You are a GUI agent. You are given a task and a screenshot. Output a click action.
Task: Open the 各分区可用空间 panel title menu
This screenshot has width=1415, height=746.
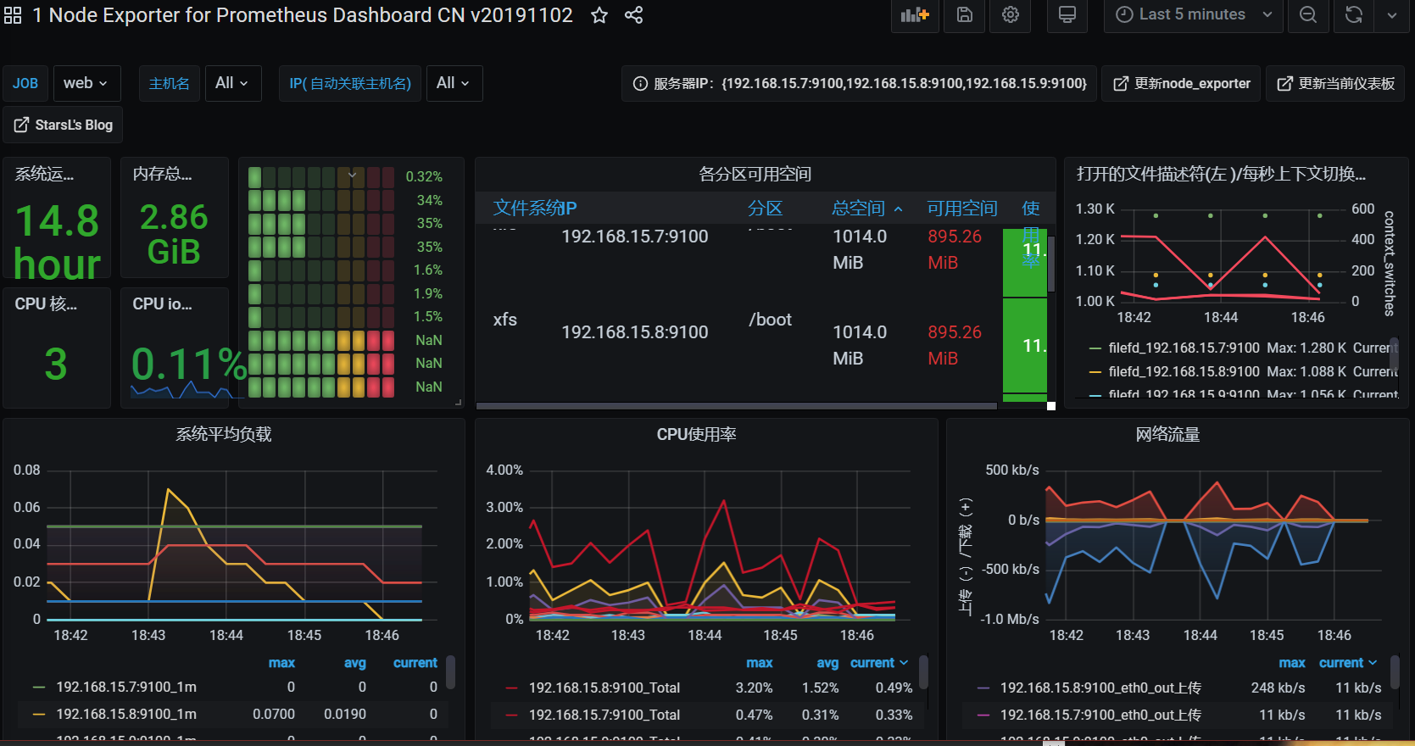755,174
